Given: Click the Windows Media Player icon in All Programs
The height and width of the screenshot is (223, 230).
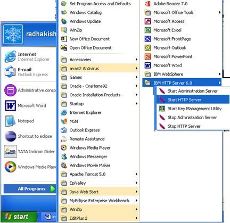Looking at the screenshot, I should pyautogui.click(x=64, y=147).
